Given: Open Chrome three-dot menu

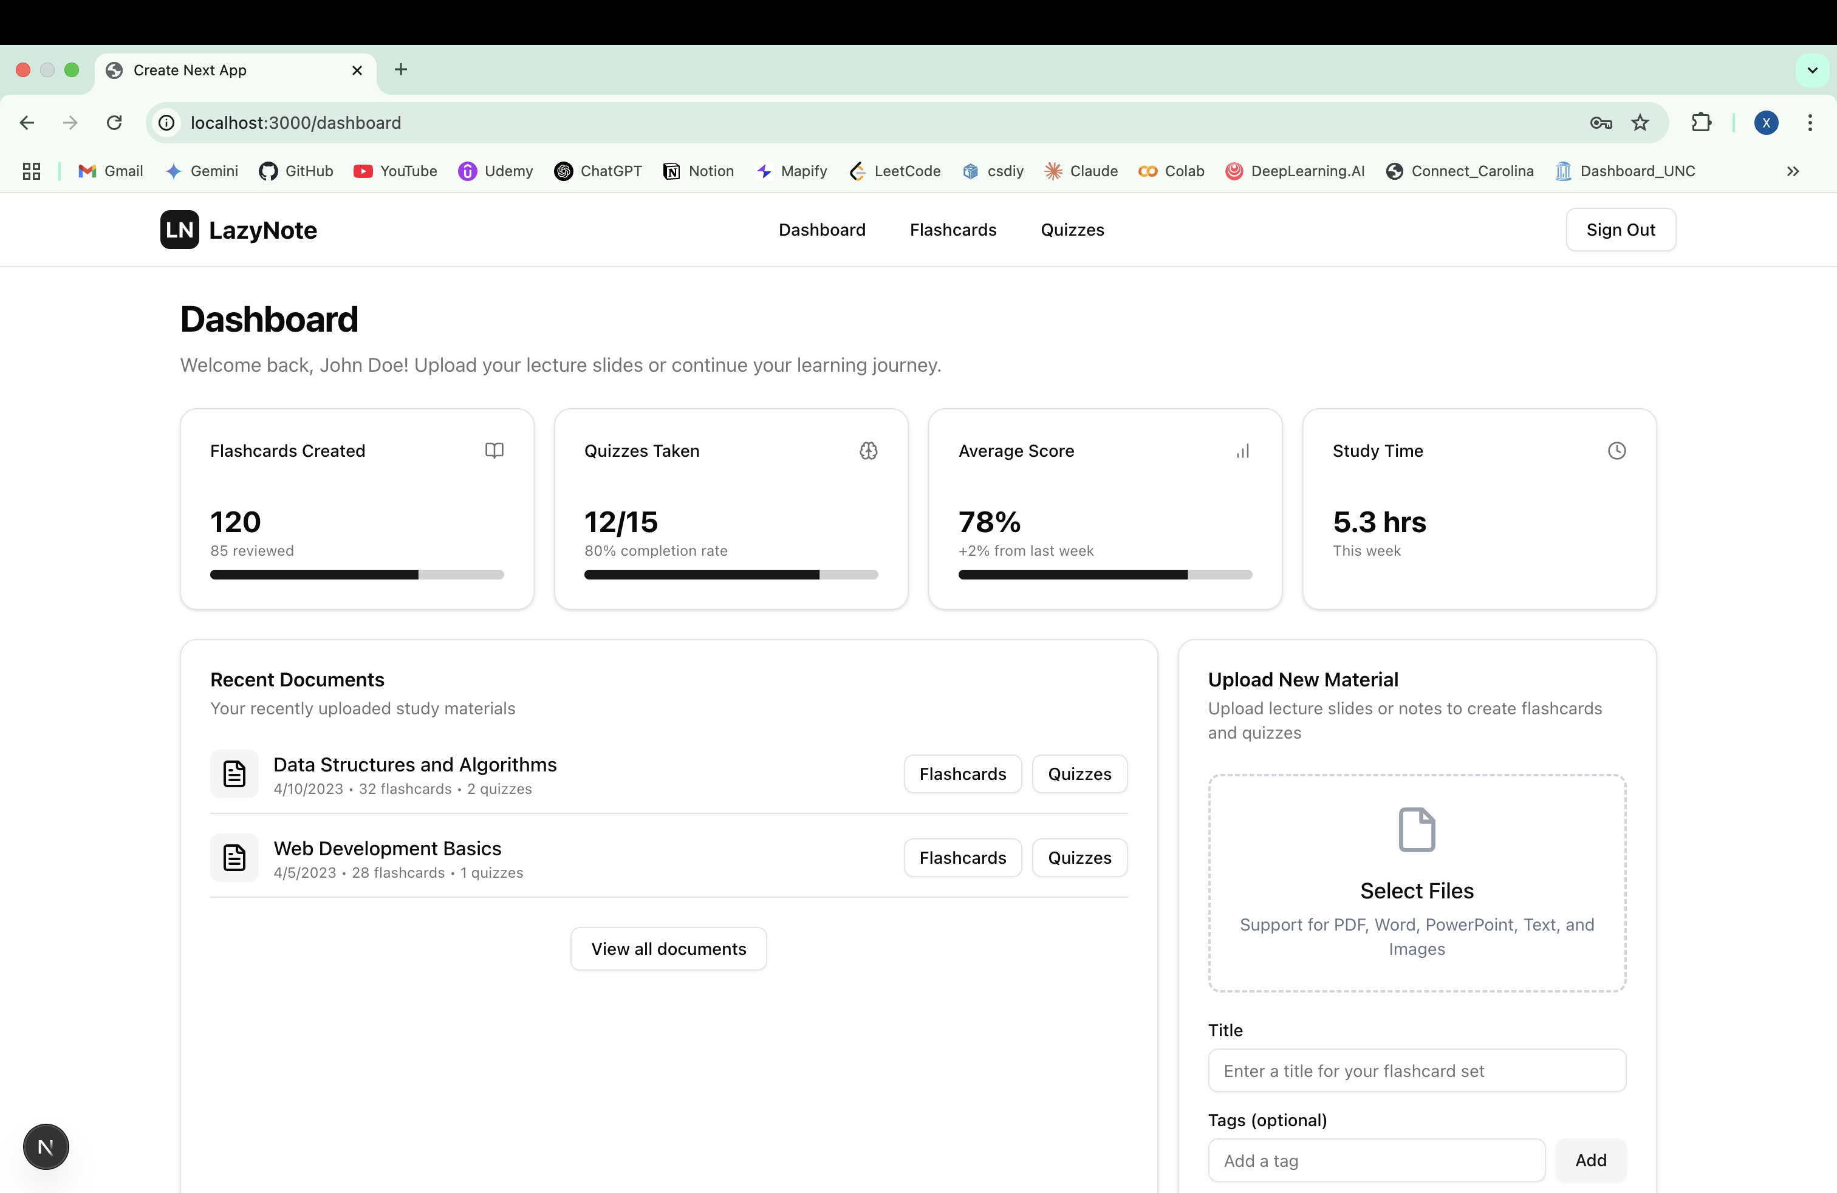Looking at the screenshot, I should [x=1809, y=123].
